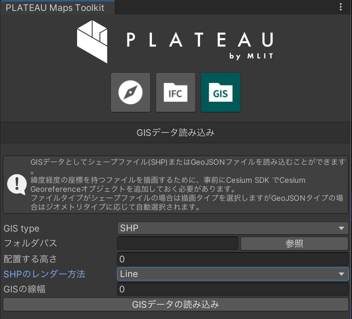Click the exclamation info icon in help box
352x319 pixels.
pos(17,184)
